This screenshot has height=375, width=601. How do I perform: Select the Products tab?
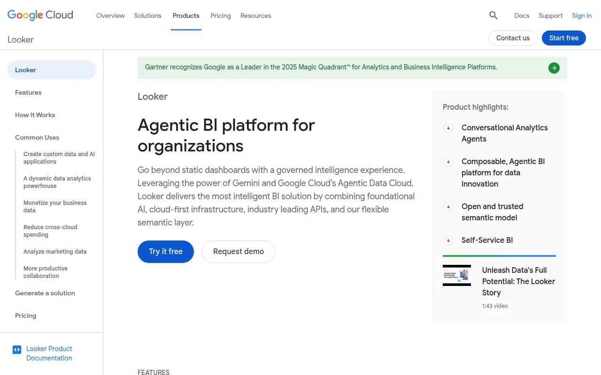(x=186, y=15)
